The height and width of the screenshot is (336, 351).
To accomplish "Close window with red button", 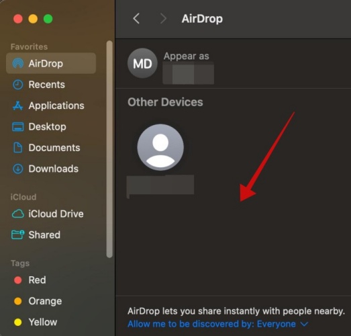I will coord(18,19).
